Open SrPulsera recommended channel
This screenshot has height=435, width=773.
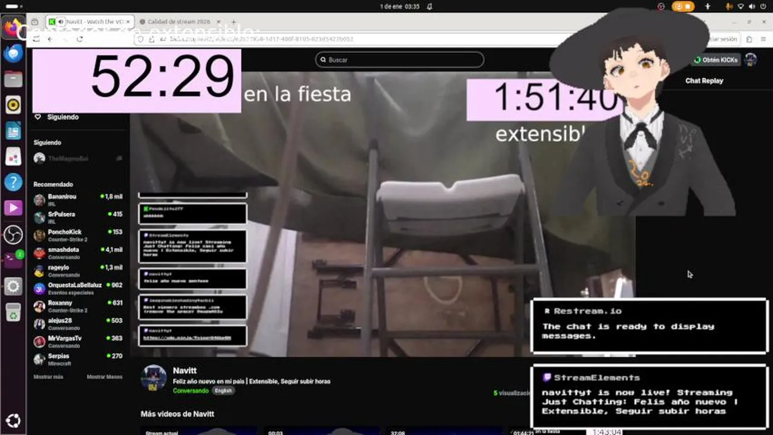tap(79, 217)
